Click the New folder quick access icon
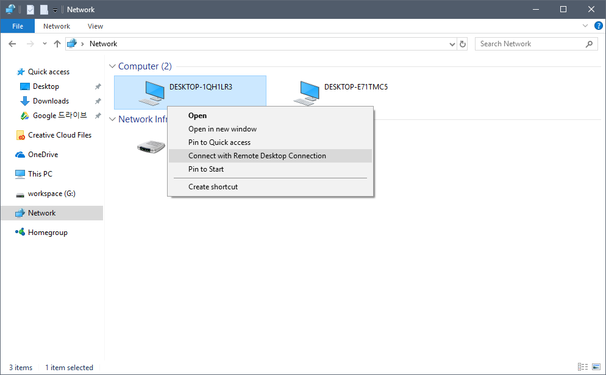Image resolution: width=606 pixels, height=375 pixels. click(x=44, y=9)
